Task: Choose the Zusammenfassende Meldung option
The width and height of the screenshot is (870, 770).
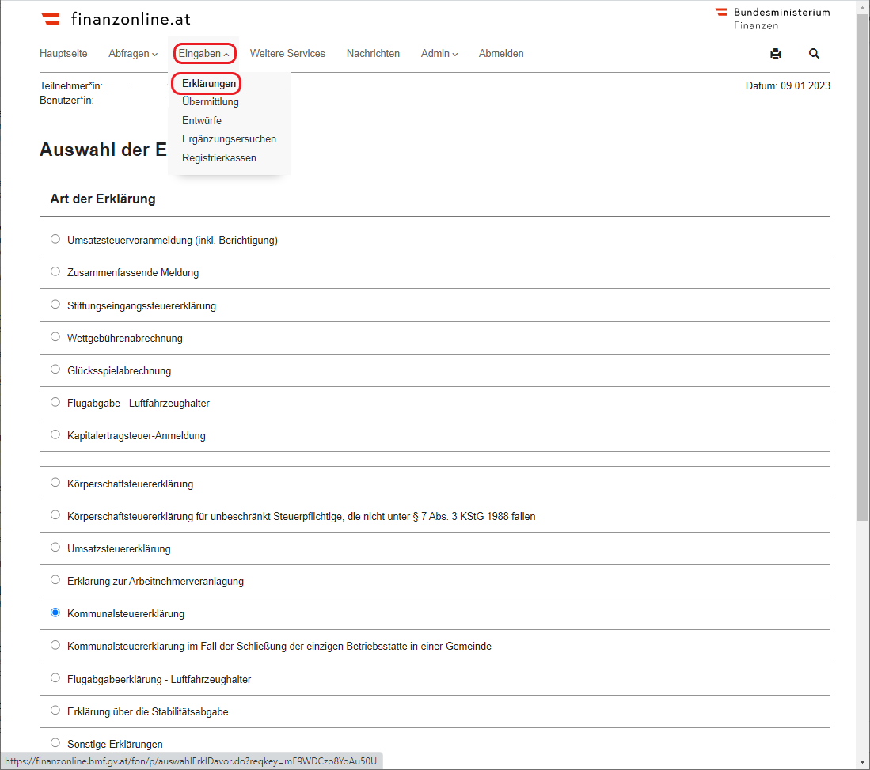Action: tap(55, 271)
